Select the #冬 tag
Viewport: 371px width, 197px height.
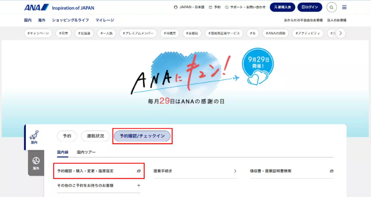pyautogui.click(x=253, y=33)
